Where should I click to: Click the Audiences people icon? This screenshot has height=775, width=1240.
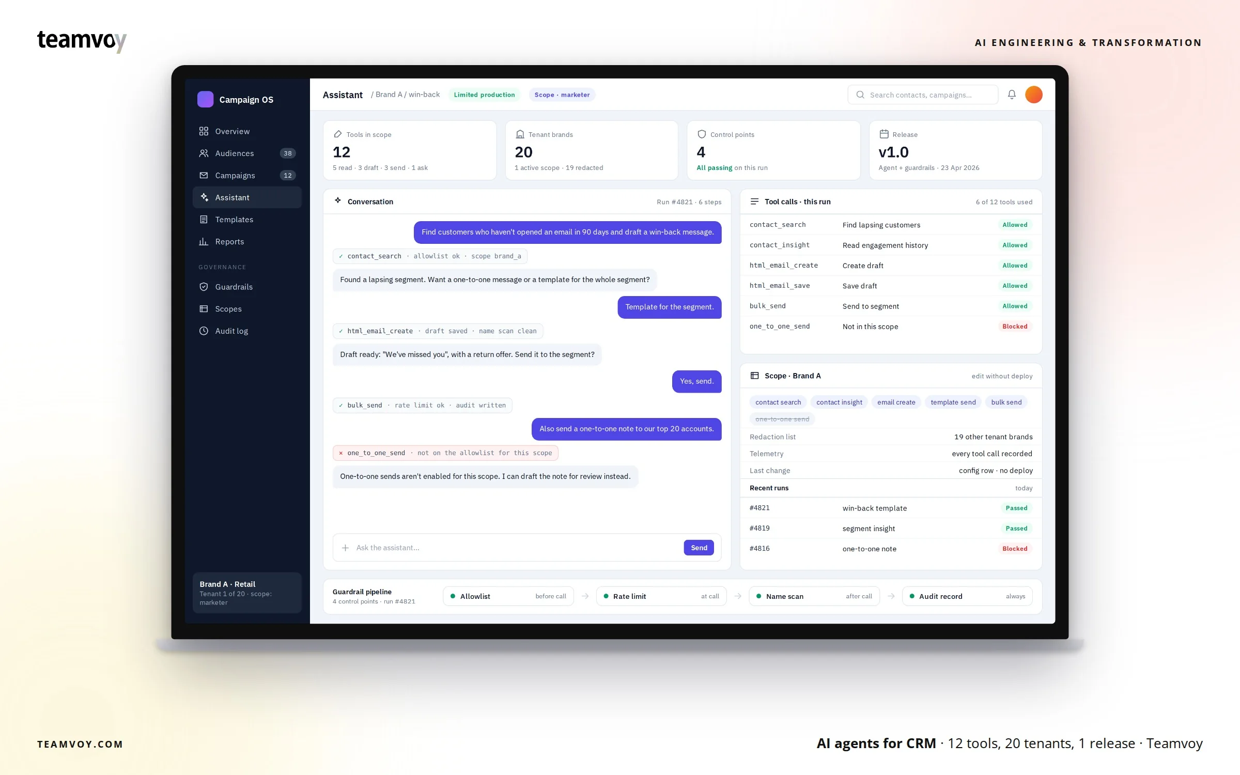[204, 153]
